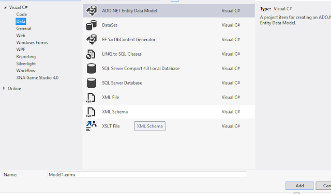
Task: Click the Cancel button
Action: click(x=323, y=186)
